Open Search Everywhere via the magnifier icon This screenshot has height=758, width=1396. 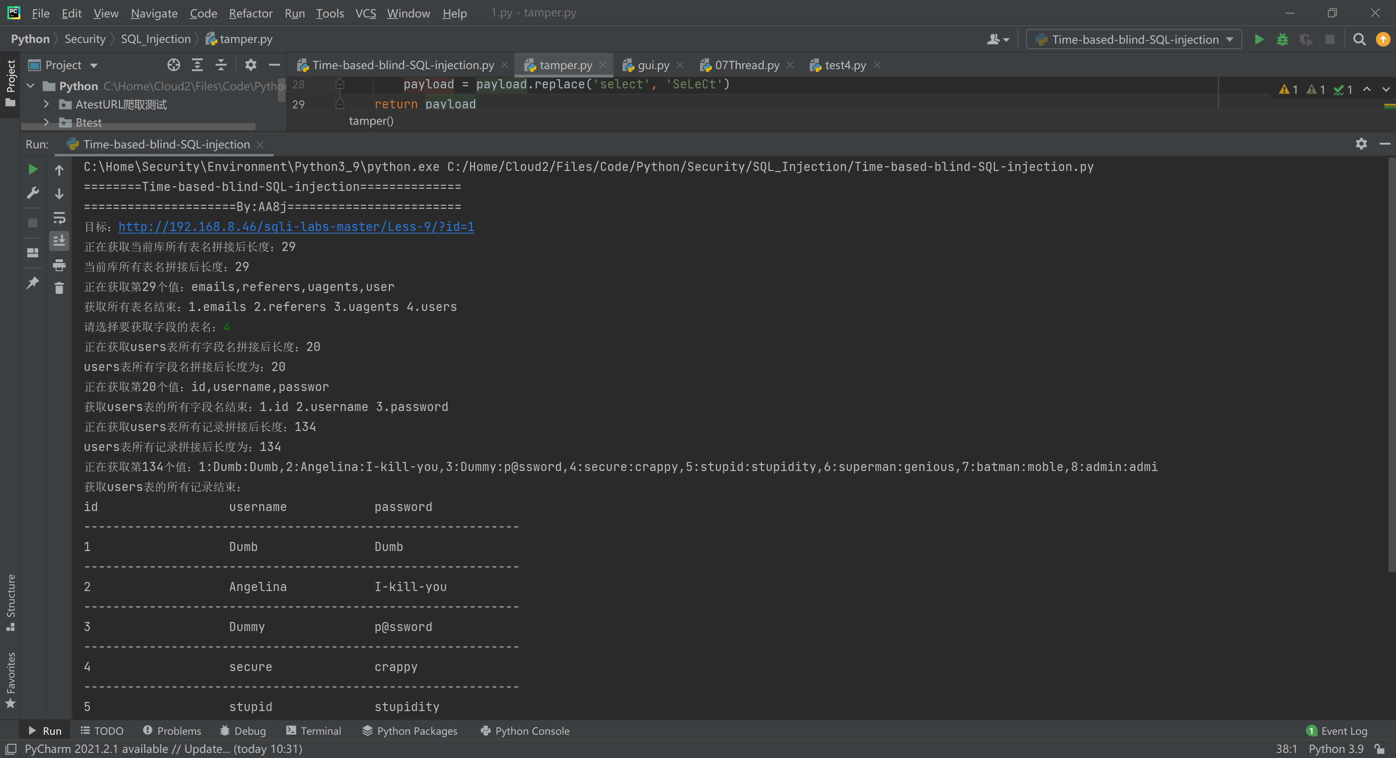click(1359, 40)
